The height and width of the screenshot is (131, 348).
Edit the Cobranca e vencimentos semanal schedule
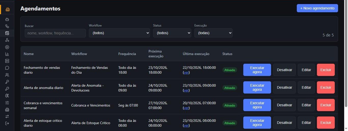point(306,105)
